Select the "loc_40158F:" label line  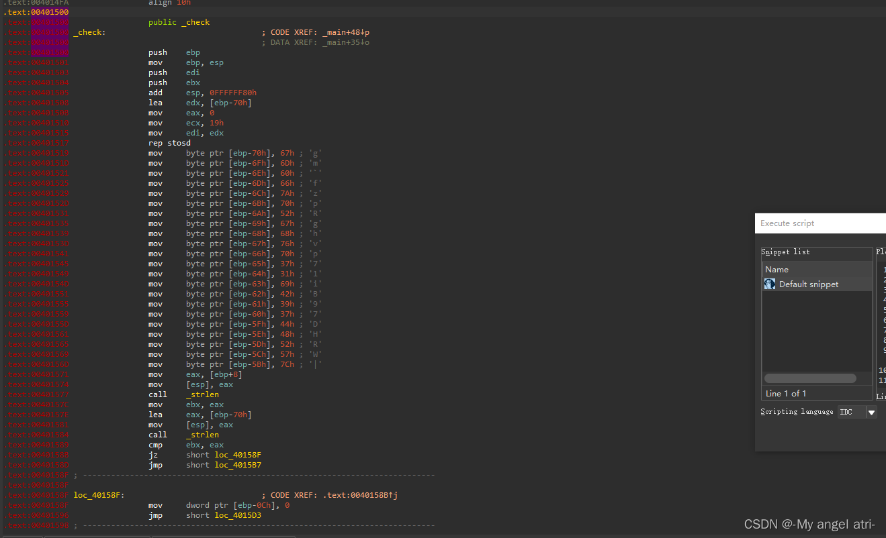click(x=99, y=495)
